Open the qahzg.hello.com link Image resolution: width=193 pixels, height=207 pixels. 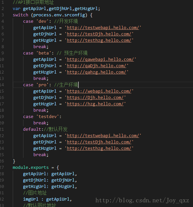coord(96,72)
